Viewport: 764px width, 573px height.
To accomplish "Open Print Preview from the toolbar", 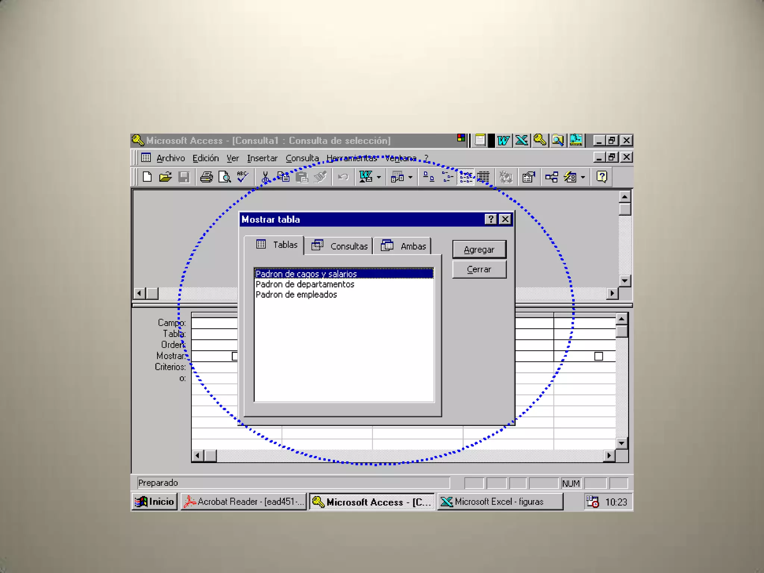I will 225,177.
